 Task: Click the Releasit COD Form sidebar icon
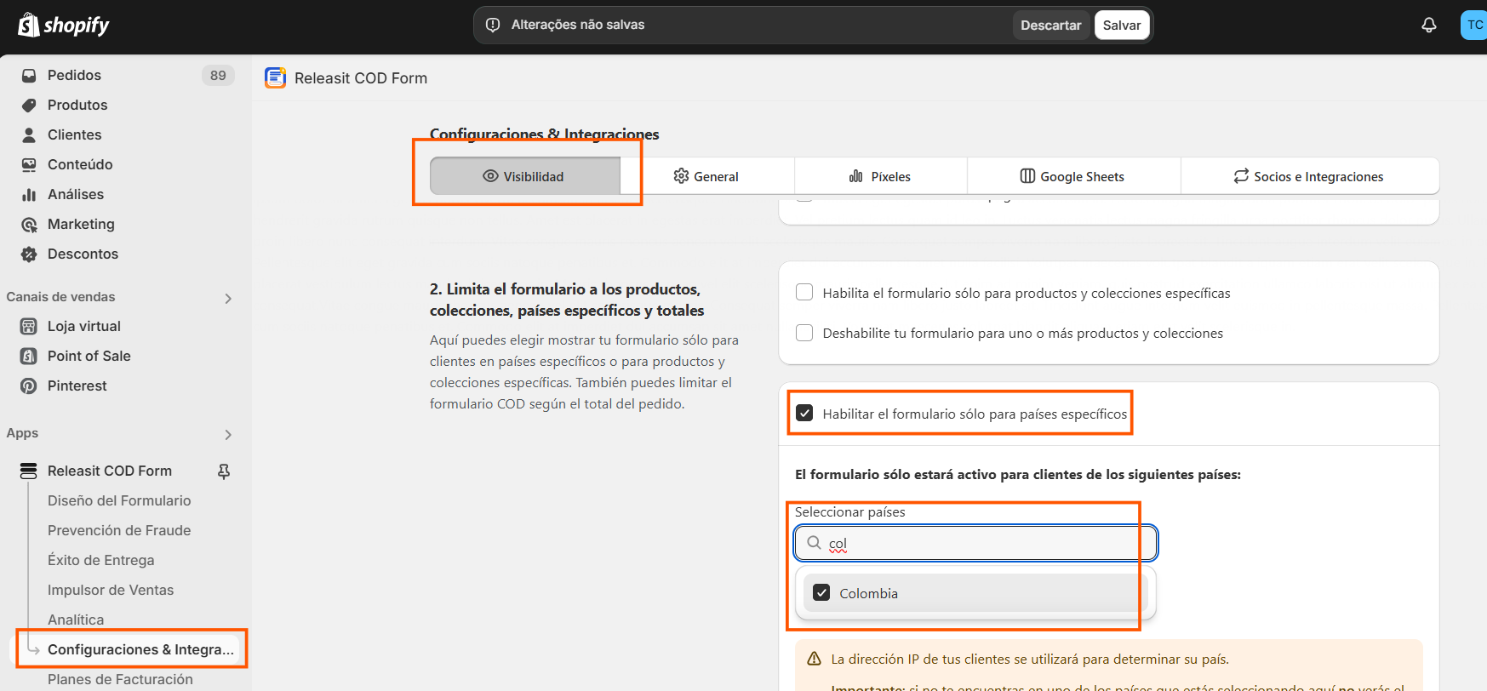coord(29,471)
